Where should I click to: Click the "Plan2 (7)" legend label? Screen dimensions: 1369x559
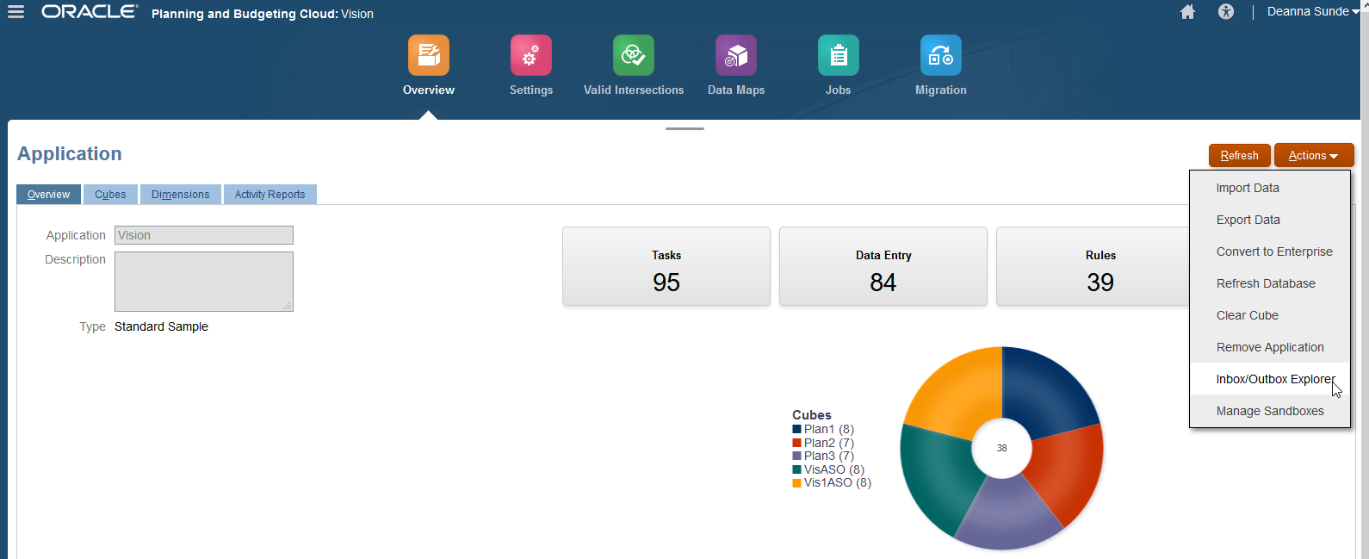pos(829,443)
